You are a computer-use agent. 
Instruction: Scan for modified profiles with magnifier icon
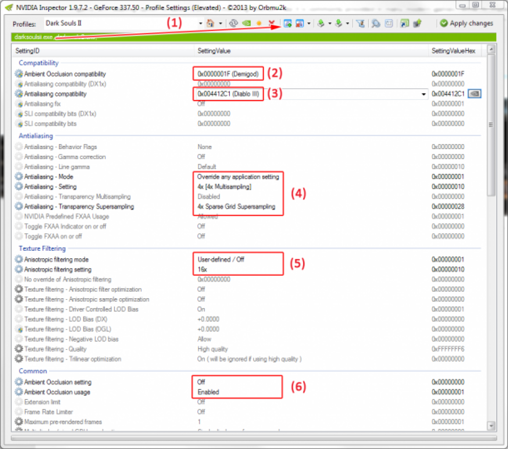coord(376,23)
